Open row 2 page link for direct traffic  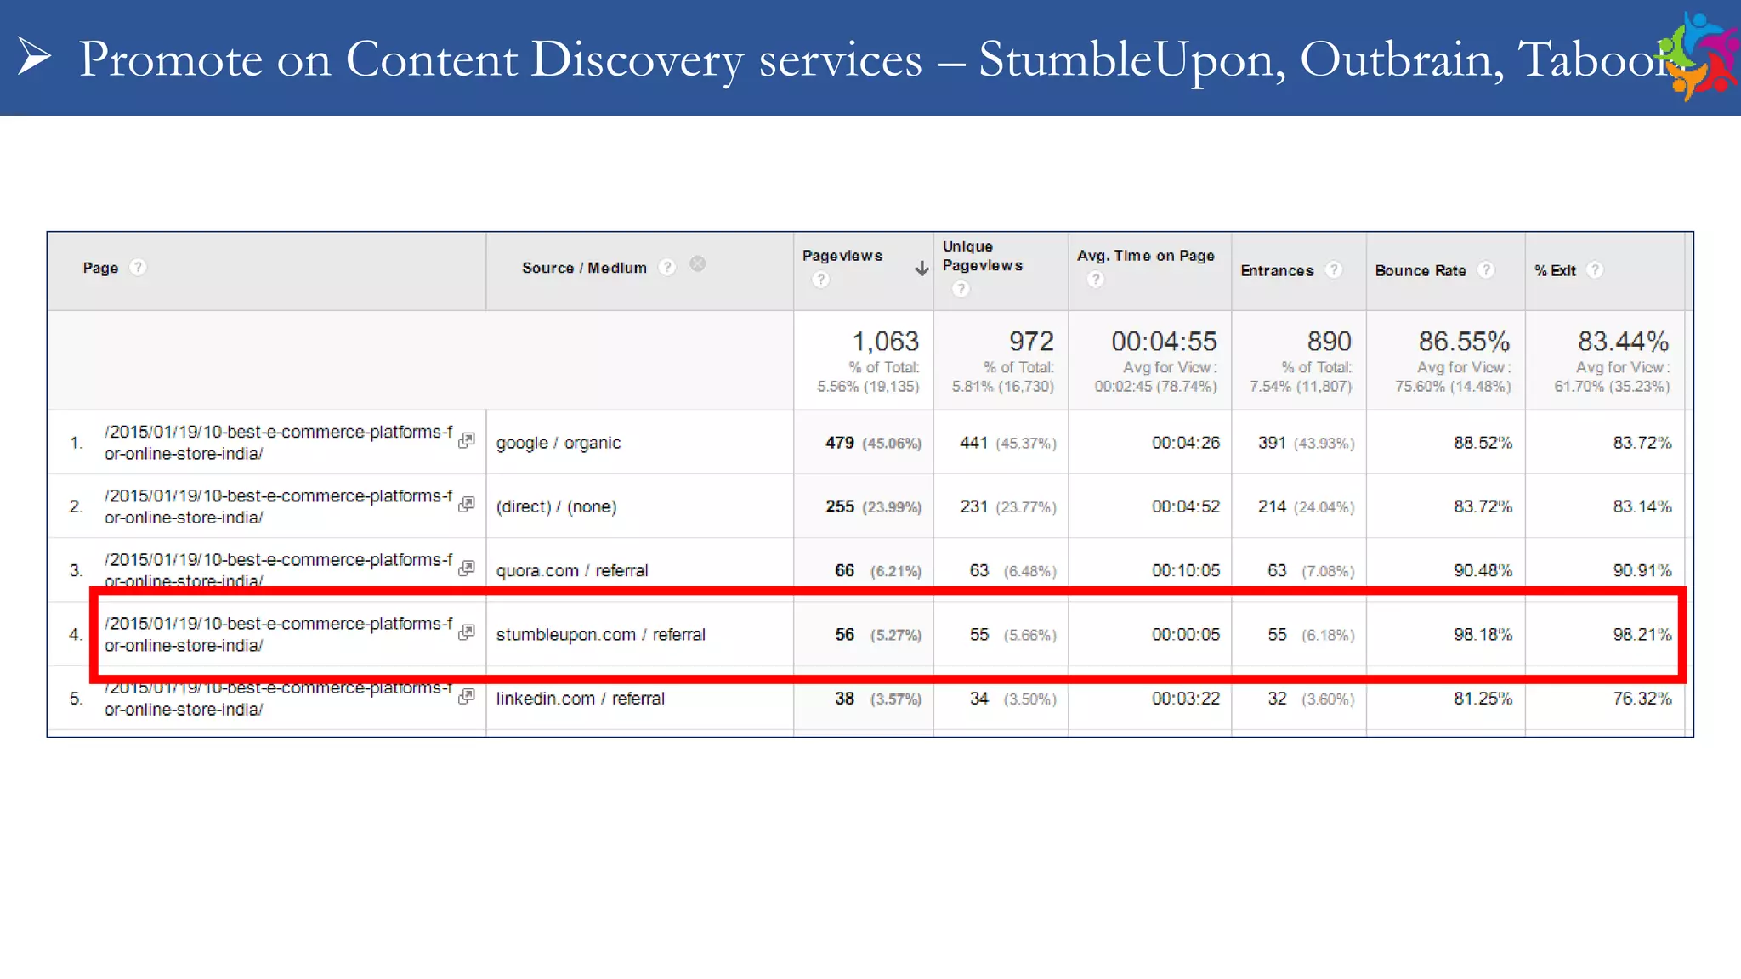[278, 506]
